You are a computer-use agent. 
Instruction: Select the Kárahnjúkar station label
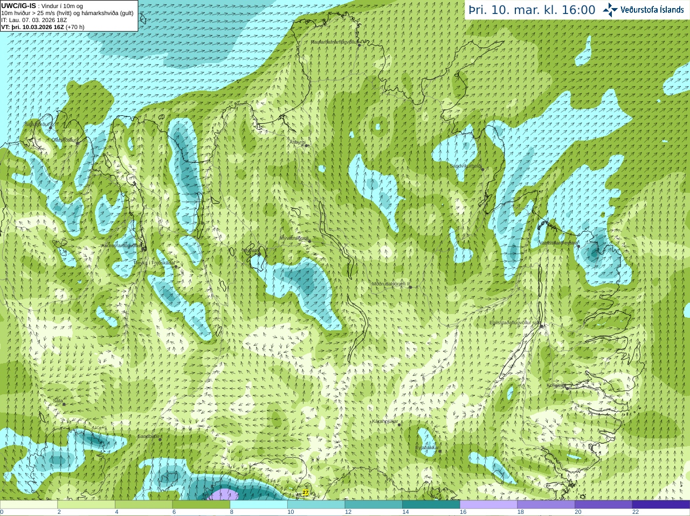pyautogui.click(x=385, y=421)
